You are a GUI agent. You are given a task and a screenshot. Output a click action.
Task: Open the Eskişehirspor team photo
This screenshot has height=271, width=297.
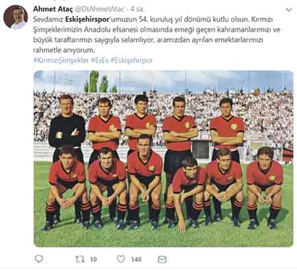(x=163, y=158)
